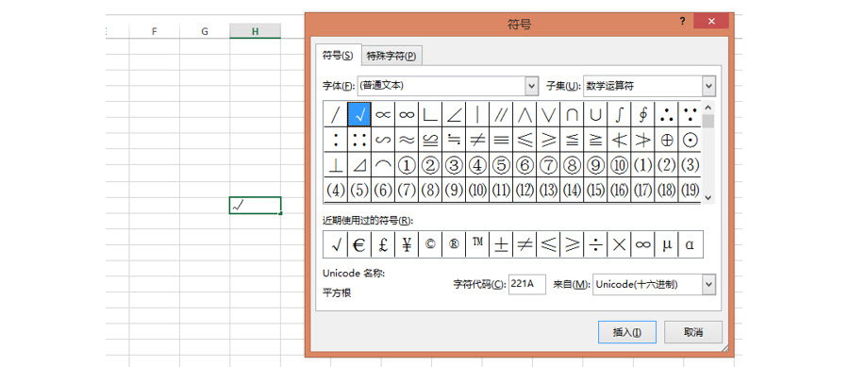
Task: Choose the parenthesized (19) symbol
Action: (690, 190)
